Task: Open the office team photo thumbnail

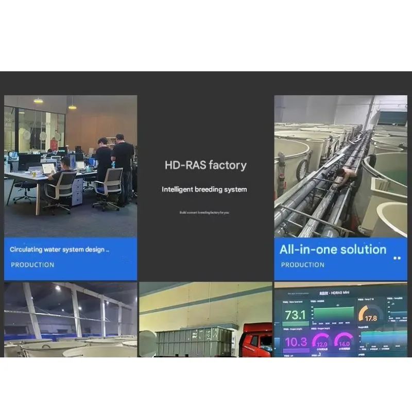Action: tap(71, 166)
